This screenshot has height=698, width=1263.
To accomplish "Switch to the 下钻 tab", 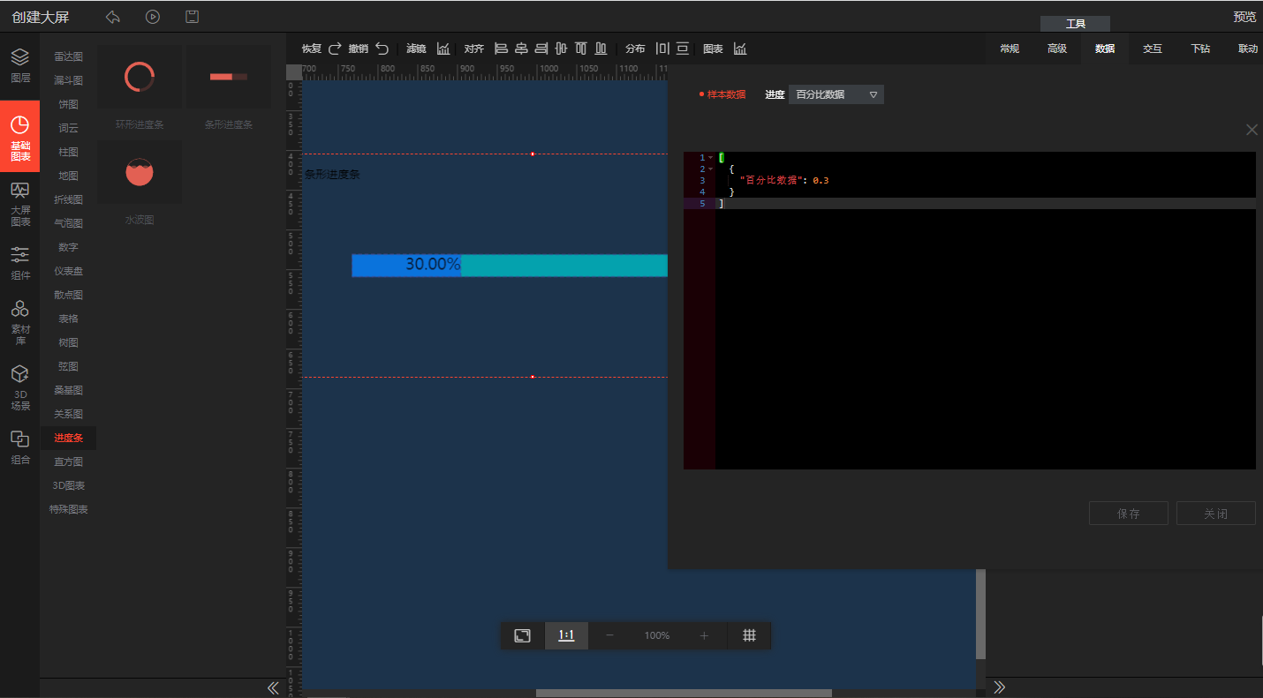I will (x=1200, y=49).
